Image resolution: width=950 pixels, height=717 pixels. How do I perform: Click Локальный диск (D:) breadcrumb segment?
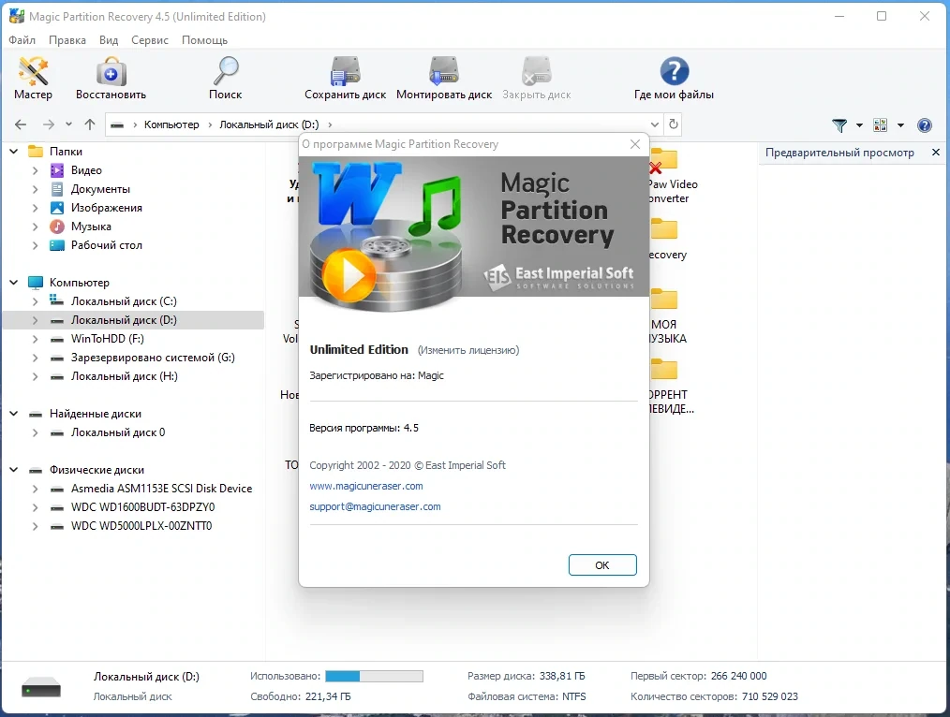click(269, 124)
